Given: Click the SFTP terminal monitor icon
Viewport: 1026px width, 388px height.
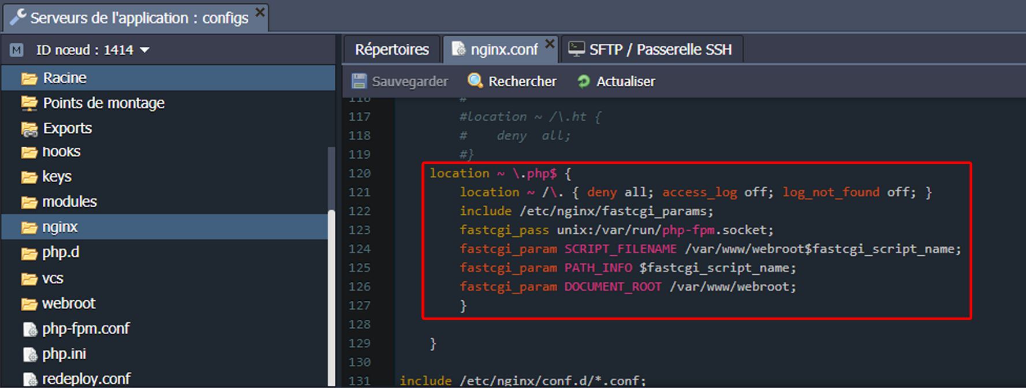Looking at the screenshot, I should [576, 50].
